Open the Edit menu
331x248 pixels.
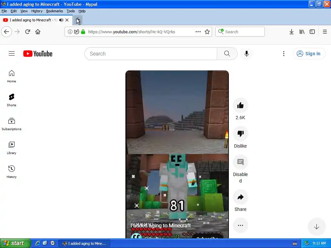point(14,11)
